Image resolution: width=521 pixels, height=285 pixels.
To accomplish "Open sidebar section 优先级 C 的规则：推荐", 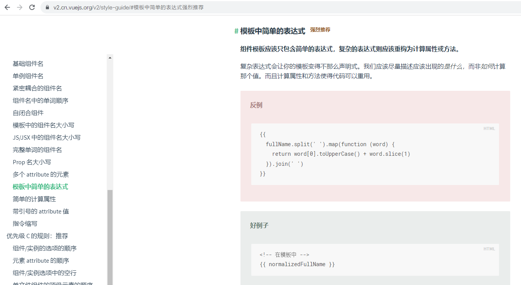I will (x=37, y=236).
